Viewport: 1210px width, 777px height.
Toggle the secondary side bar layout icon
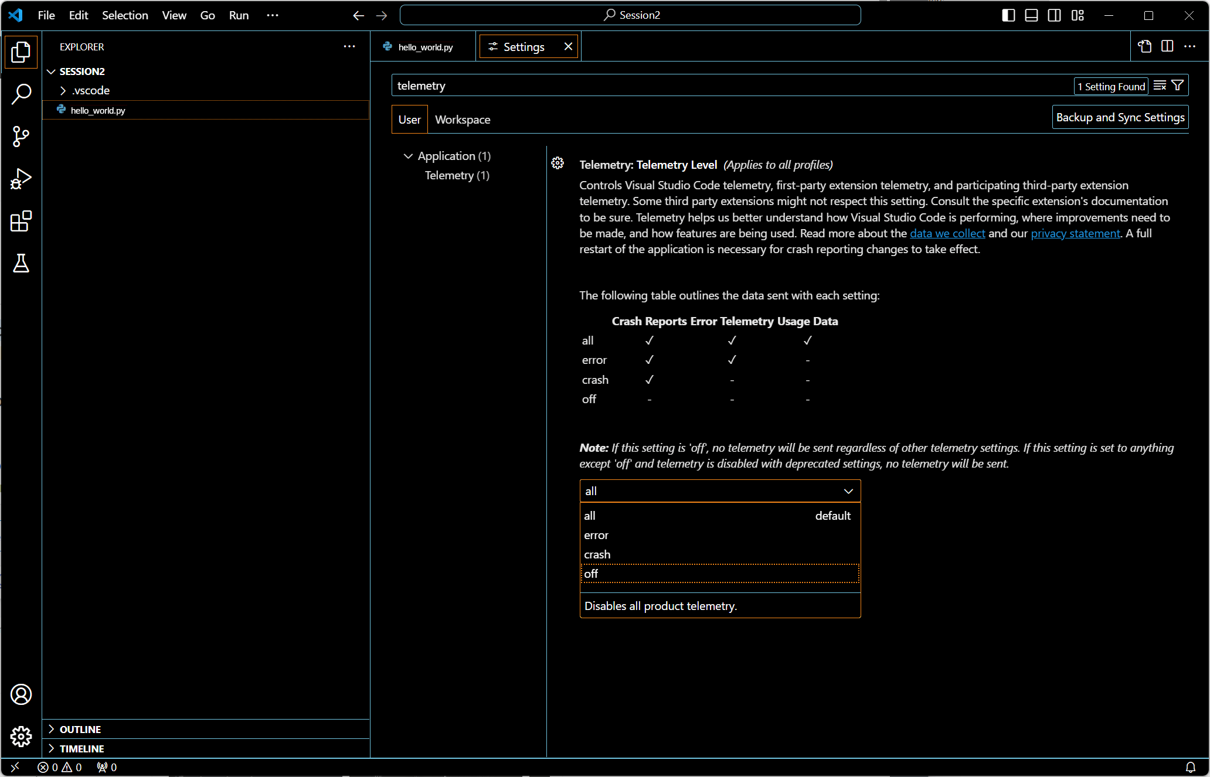coord(1054,15)
